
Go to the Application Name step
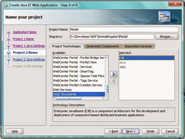point(25,32)
